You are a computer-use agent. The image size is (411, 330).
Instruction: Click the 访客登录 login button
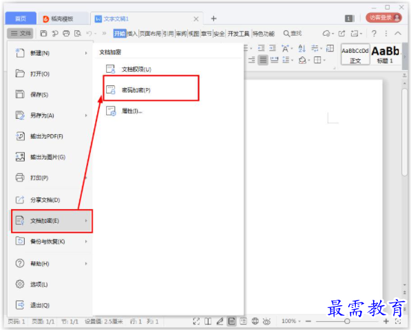click(x=383, y=18)
